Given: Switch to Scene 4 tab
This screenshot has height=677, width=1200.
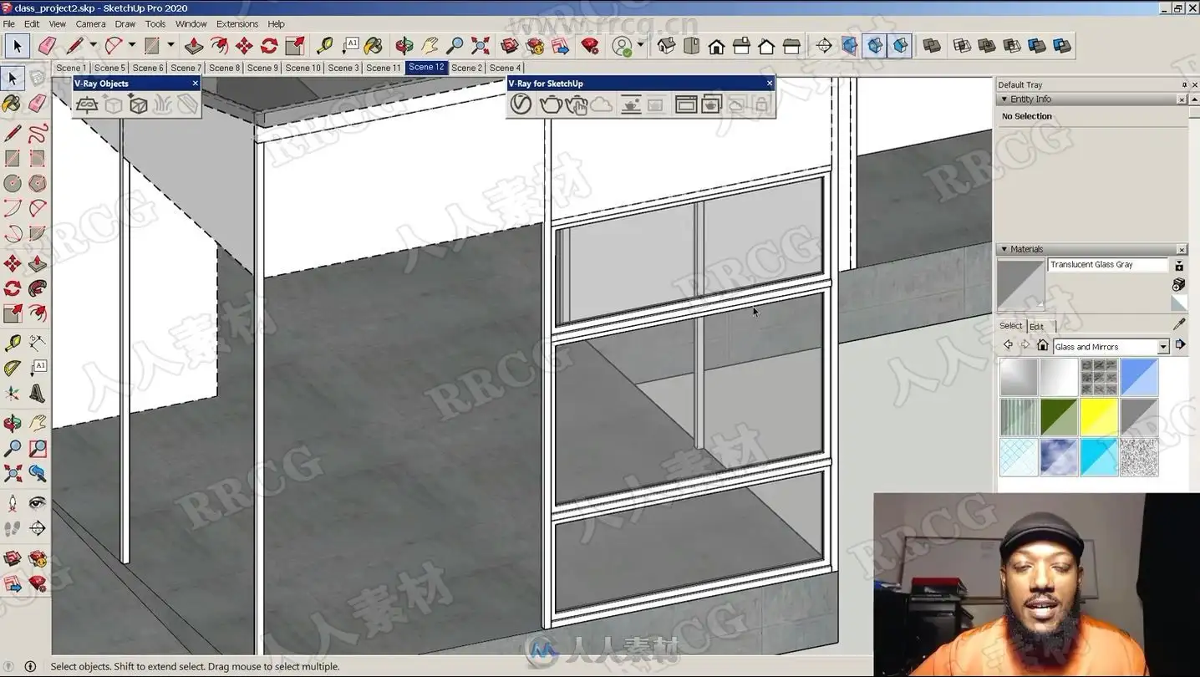Looking at the screenshot, I should [505, 68].
